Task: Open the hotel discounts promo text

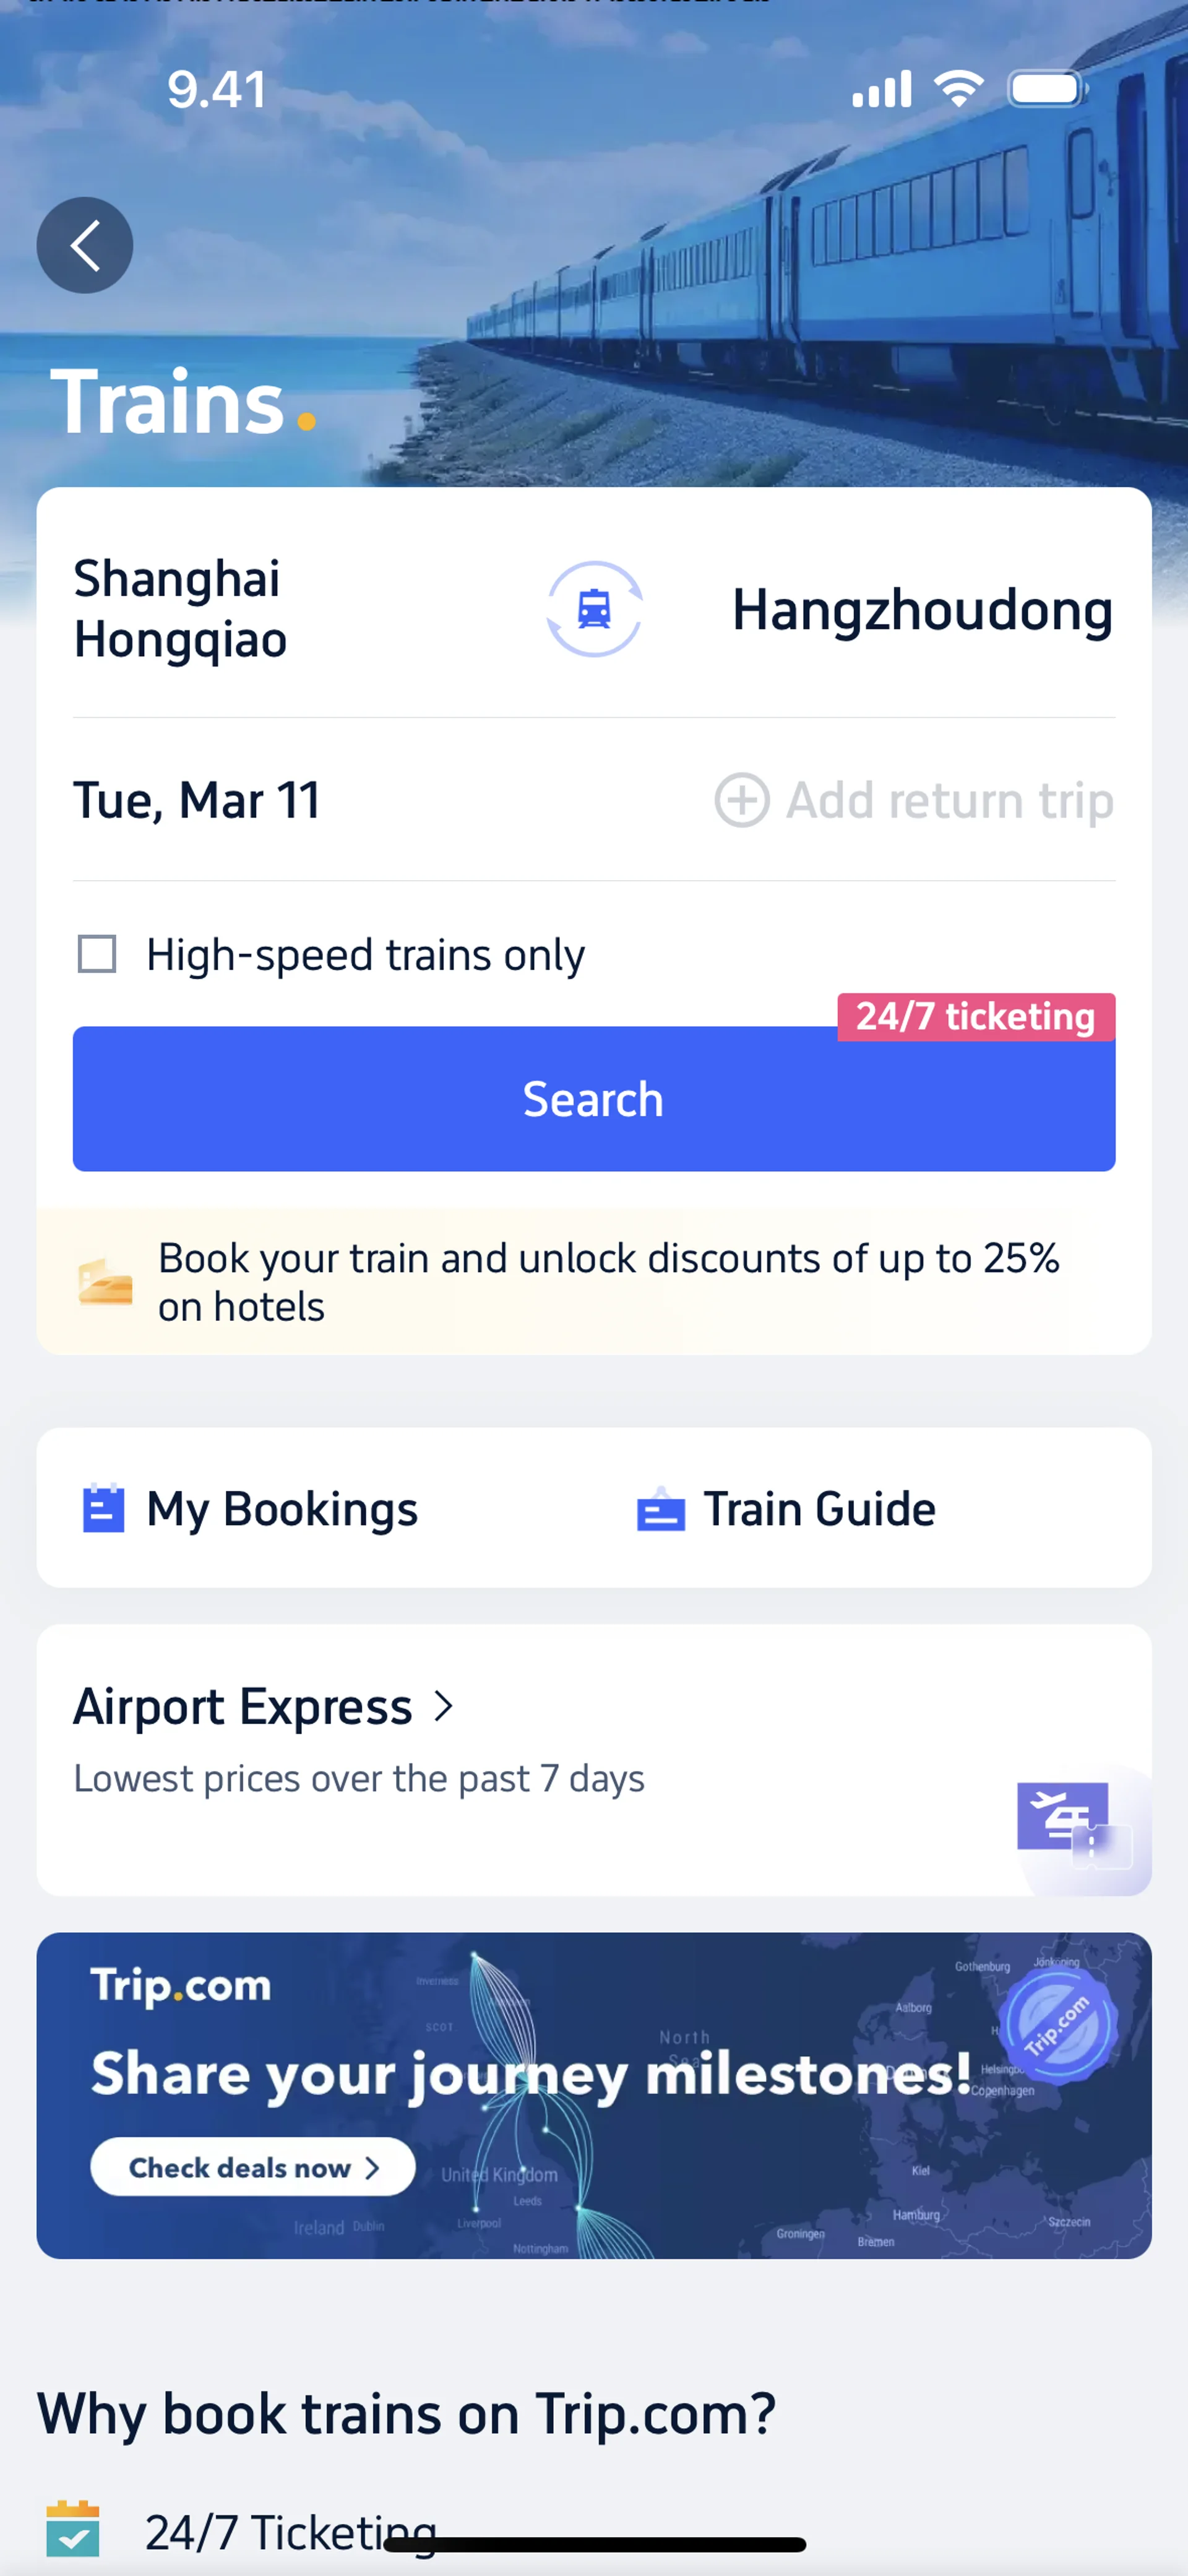Action: click(607, 1282)
